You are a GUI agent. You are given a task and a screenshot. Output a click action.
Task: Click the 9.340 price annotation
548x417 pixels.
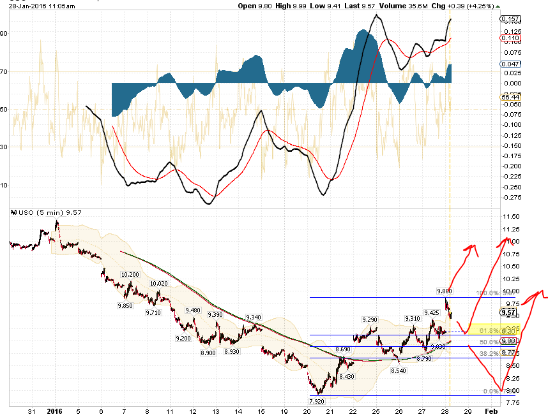254,317
